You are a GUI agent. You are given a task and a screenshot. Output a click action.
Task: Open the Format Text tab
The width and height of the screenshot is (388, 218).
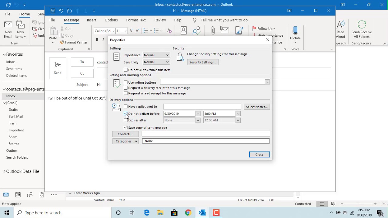point(136,20)
